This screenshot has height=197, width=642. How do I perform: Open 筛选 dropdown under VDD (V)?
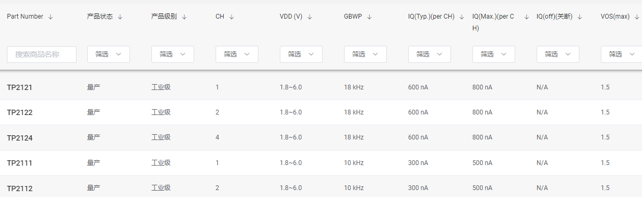point(301,54)
